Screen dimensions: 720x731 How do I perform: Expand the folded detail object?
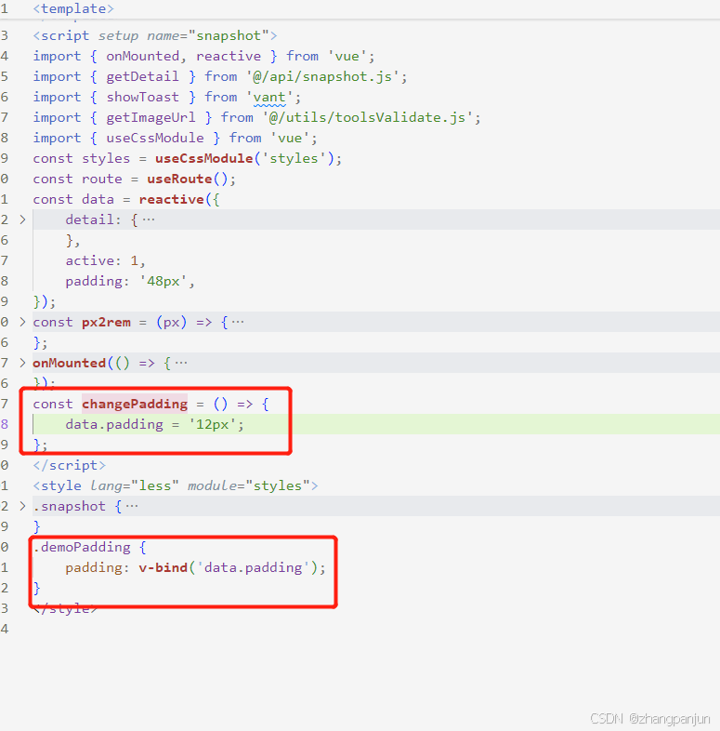(x=22, y=219)
